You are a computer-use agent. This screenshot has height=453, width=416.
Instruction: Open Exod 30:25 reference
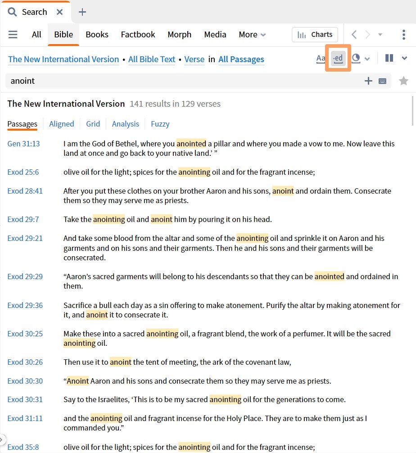point(25,334)
